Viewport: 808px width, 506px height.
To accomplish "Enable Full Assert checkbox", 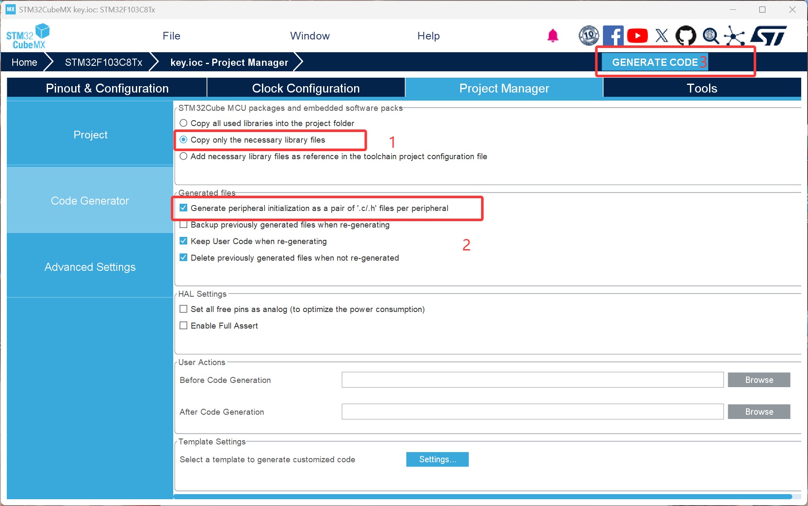I will tap(183, 326).
